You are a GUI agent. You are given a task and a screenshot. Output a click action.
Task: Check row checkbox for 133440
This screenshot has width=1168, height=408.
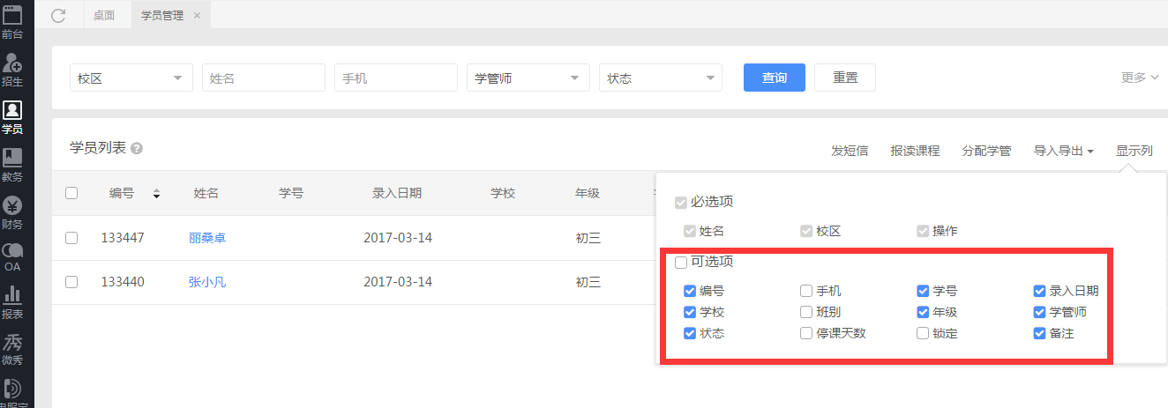click(71, 282)
